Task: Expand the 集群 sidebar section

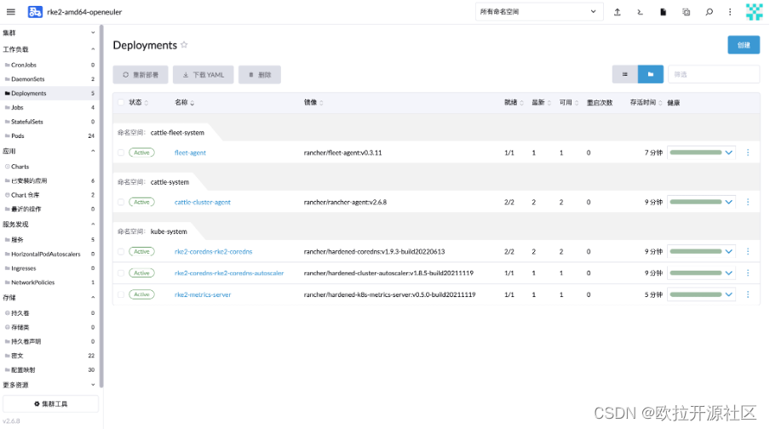Action: [93, 33]
